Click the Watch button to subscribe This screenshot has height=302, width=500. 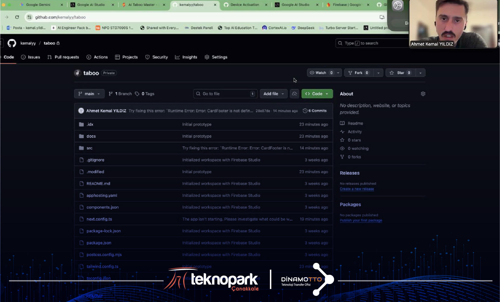tap(321, 73)
